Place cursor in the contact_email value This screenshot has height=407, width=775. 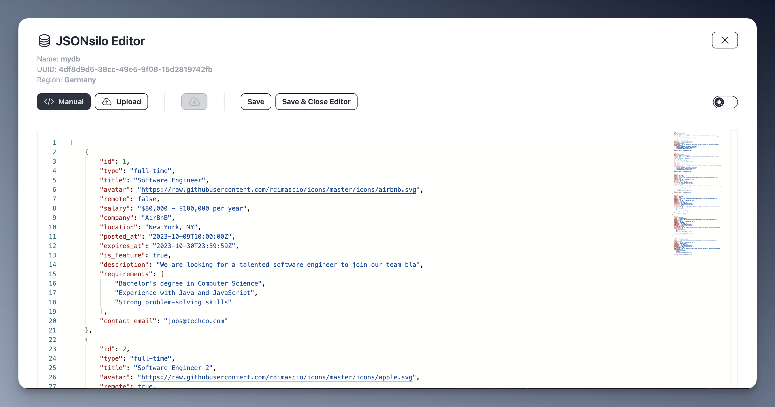[x=195, y=321]
